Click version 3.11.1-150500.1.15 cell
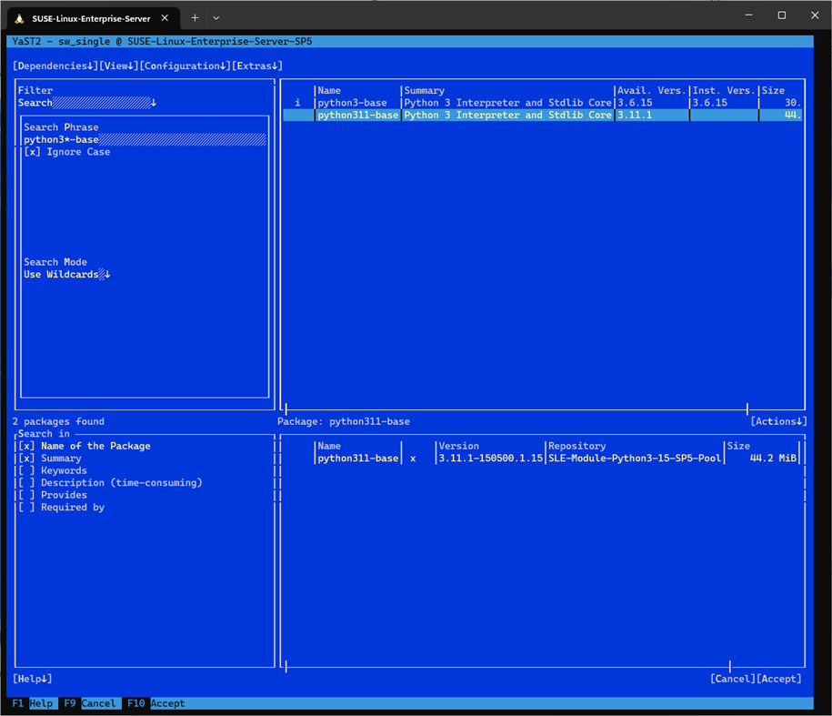The height and width of the screenshot is (716, 832). 491,458
